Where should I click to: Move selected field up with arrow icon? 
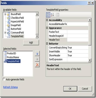tap(37, 54)
